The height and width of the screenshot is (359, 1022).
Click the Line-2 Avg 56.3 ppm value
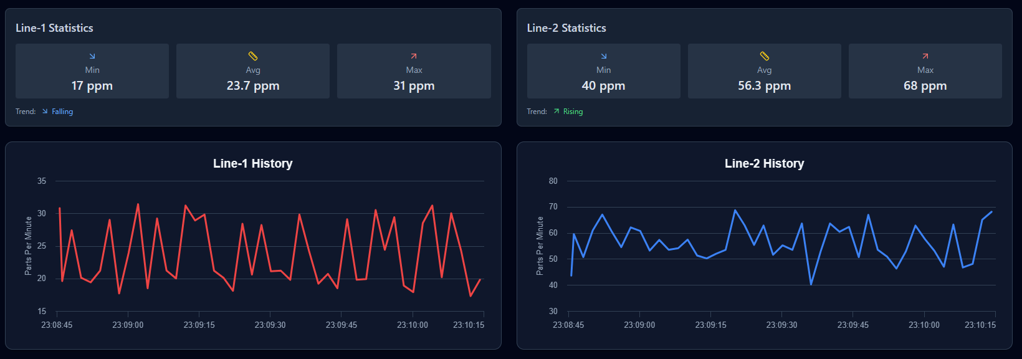point(764,86)
